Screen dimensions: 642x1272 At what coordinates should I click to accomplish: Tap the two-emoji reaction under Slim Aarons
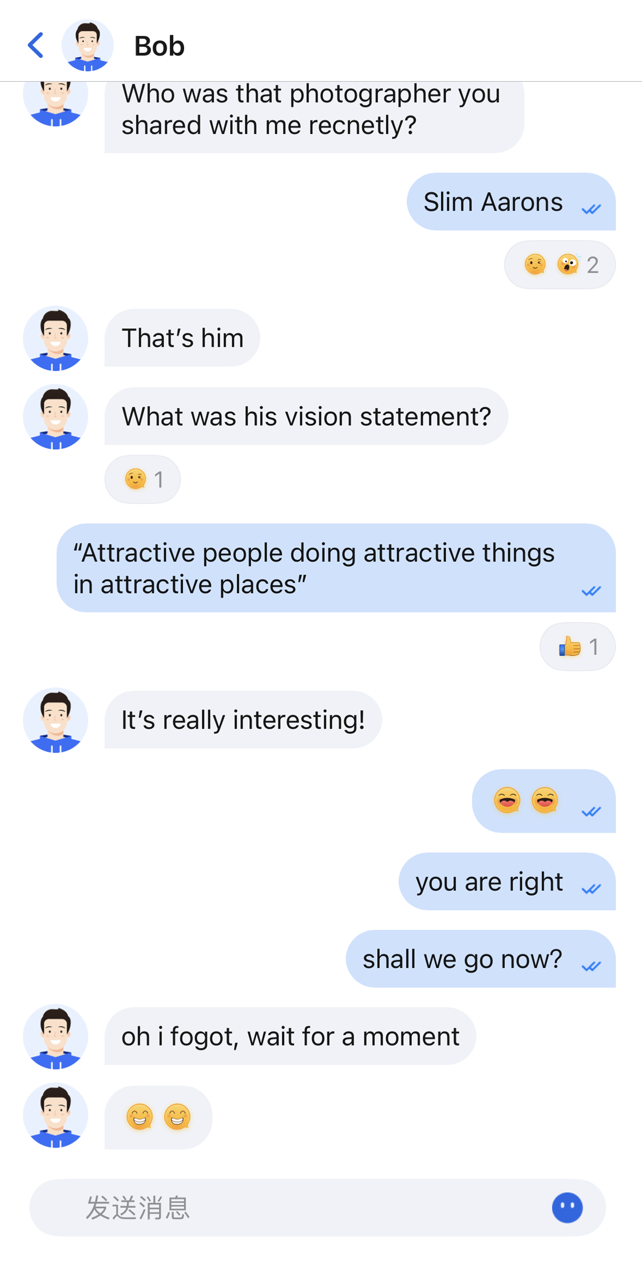559,265
